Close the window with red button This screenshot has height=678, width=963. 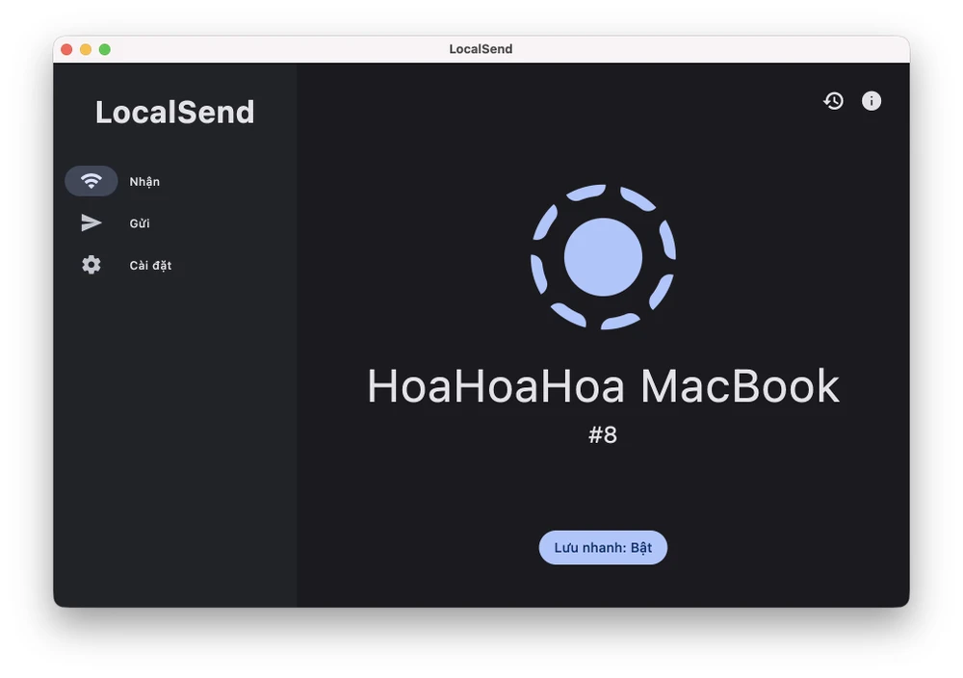[x=66, y=49]
